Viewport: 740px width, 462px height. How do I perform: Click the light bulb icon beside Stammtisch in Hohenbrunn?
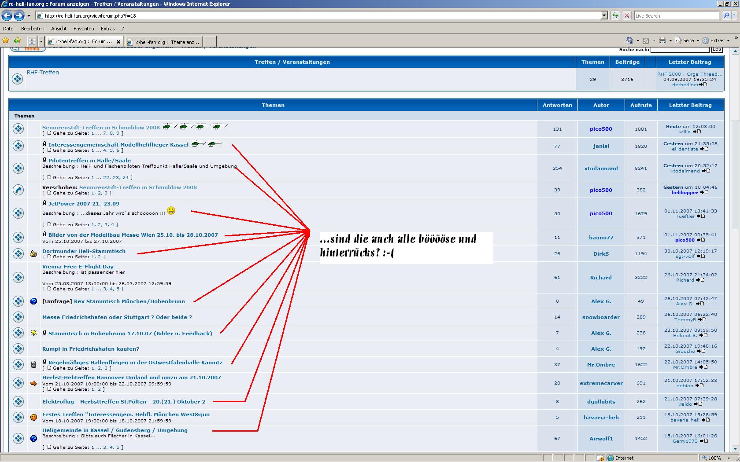coord(33,333)
